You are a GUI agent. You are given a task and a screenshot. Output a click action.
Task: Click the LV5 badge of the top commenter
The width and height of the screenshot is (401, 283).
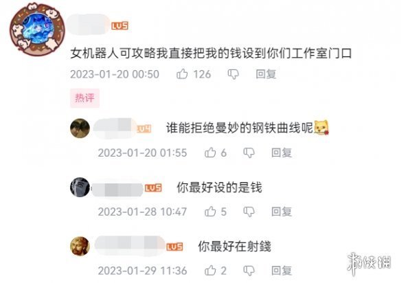(x=119, y=25)
